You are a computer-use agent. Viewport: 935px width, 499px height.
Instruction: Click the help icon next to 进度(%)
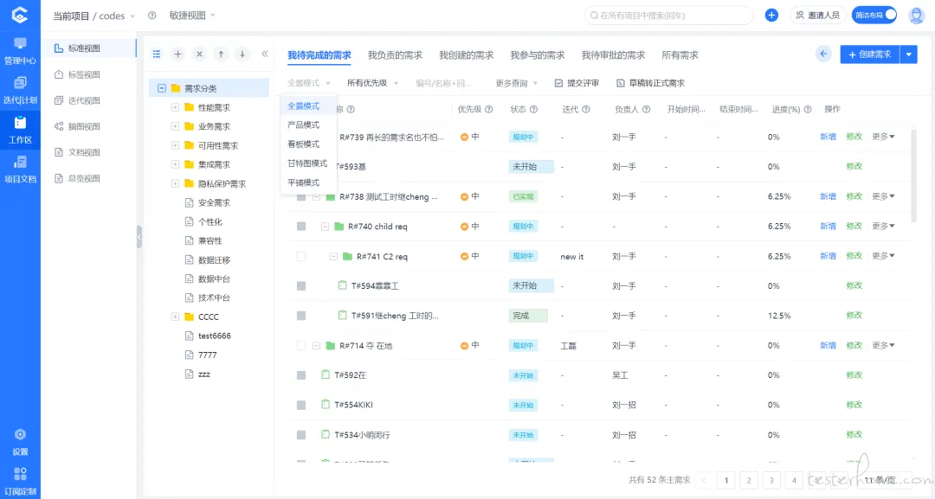[808, 110]
